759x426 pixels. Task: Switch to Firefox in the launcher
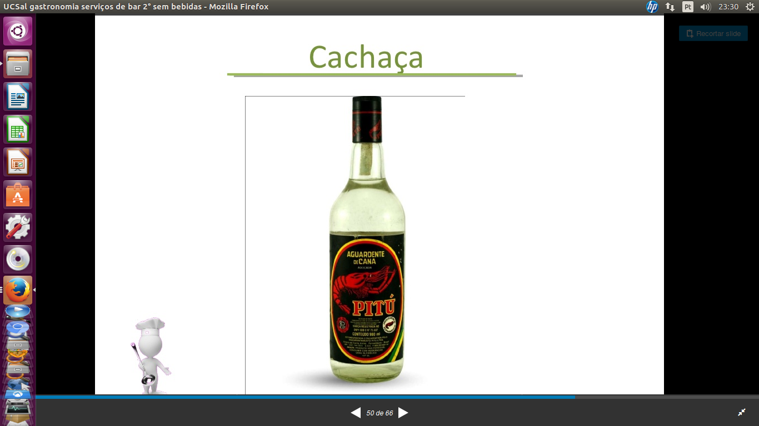[18, 290]
